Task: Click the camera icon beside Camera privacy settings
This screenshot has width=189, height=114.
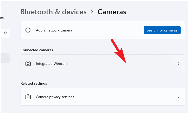Action: point(28,97)
